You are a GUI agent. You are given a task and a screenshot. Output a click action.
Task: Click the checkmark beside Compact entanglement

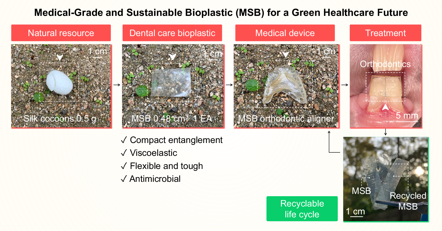tap(124, 140)
